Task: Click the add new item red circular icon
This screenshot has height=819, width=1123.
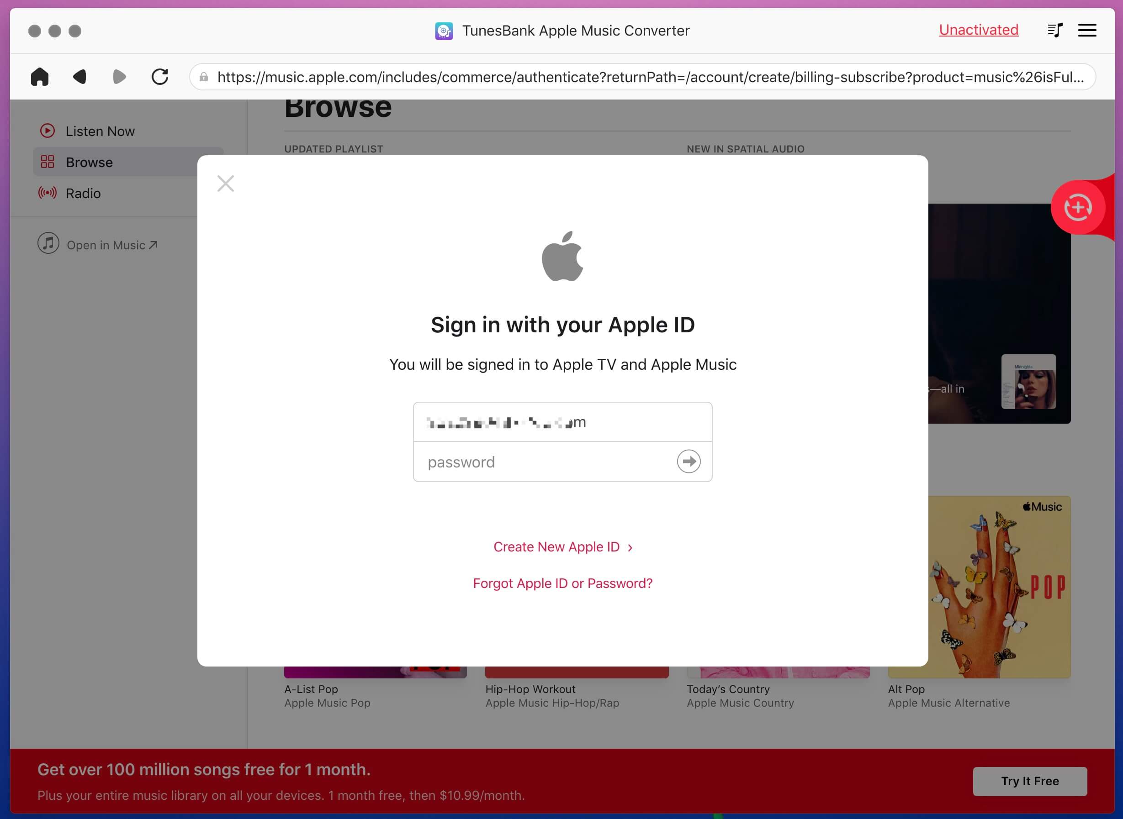Action: (1079, 207)
